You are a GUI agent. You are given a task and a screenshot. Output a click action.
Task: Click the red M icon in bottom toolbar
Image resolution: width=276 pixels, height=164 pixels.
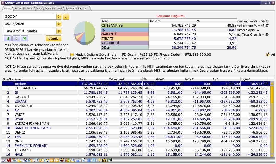point(9,160)
